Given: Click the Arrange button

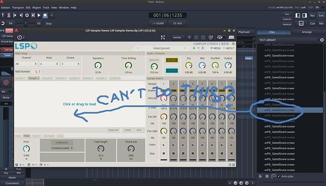Looking at the screenshot, I should (307, 32).
